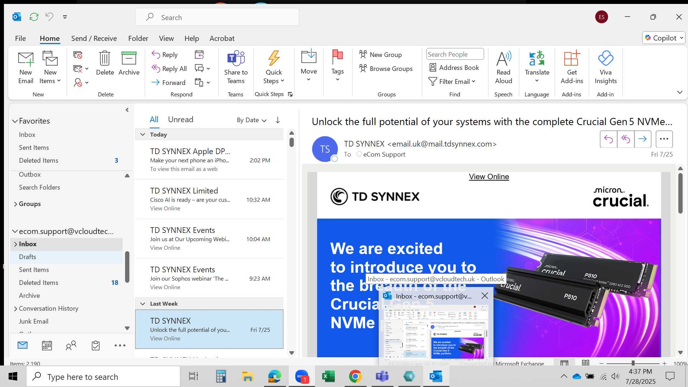This screenshot has height=387, width=688.
Task: Click Forward in the ribbon
Action: (168, 82)
